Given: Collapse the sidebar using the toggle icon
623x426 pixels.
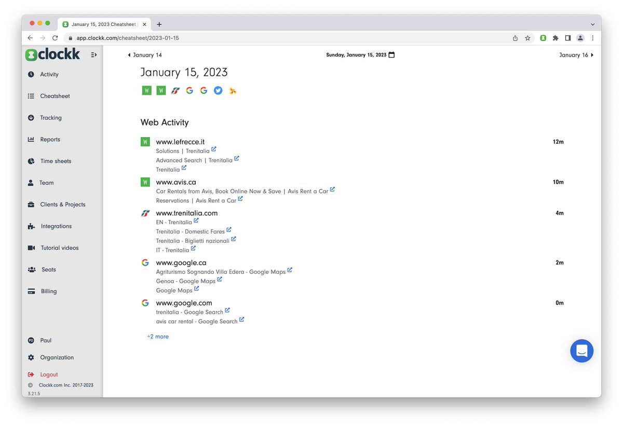Looking at the screenshot, I should [94, 54].
